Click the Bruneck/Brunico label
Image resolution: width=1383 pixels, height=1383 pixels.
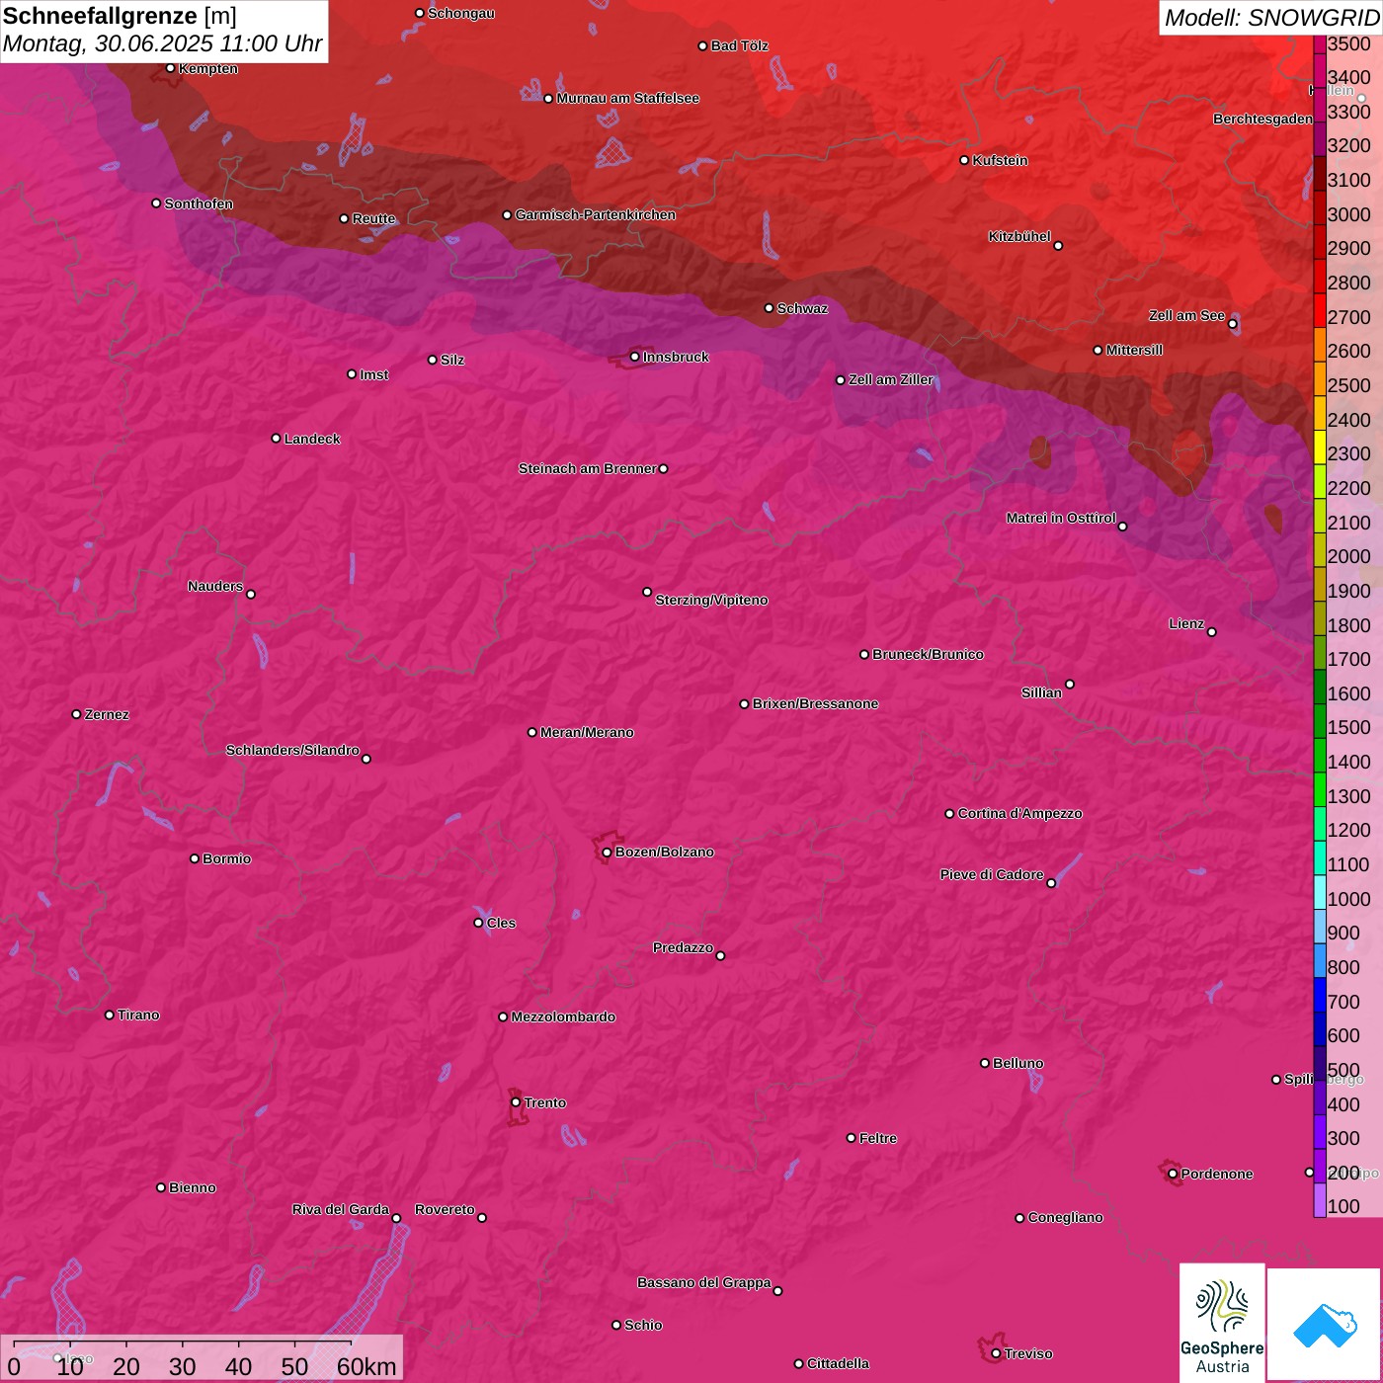click(928, 654)
